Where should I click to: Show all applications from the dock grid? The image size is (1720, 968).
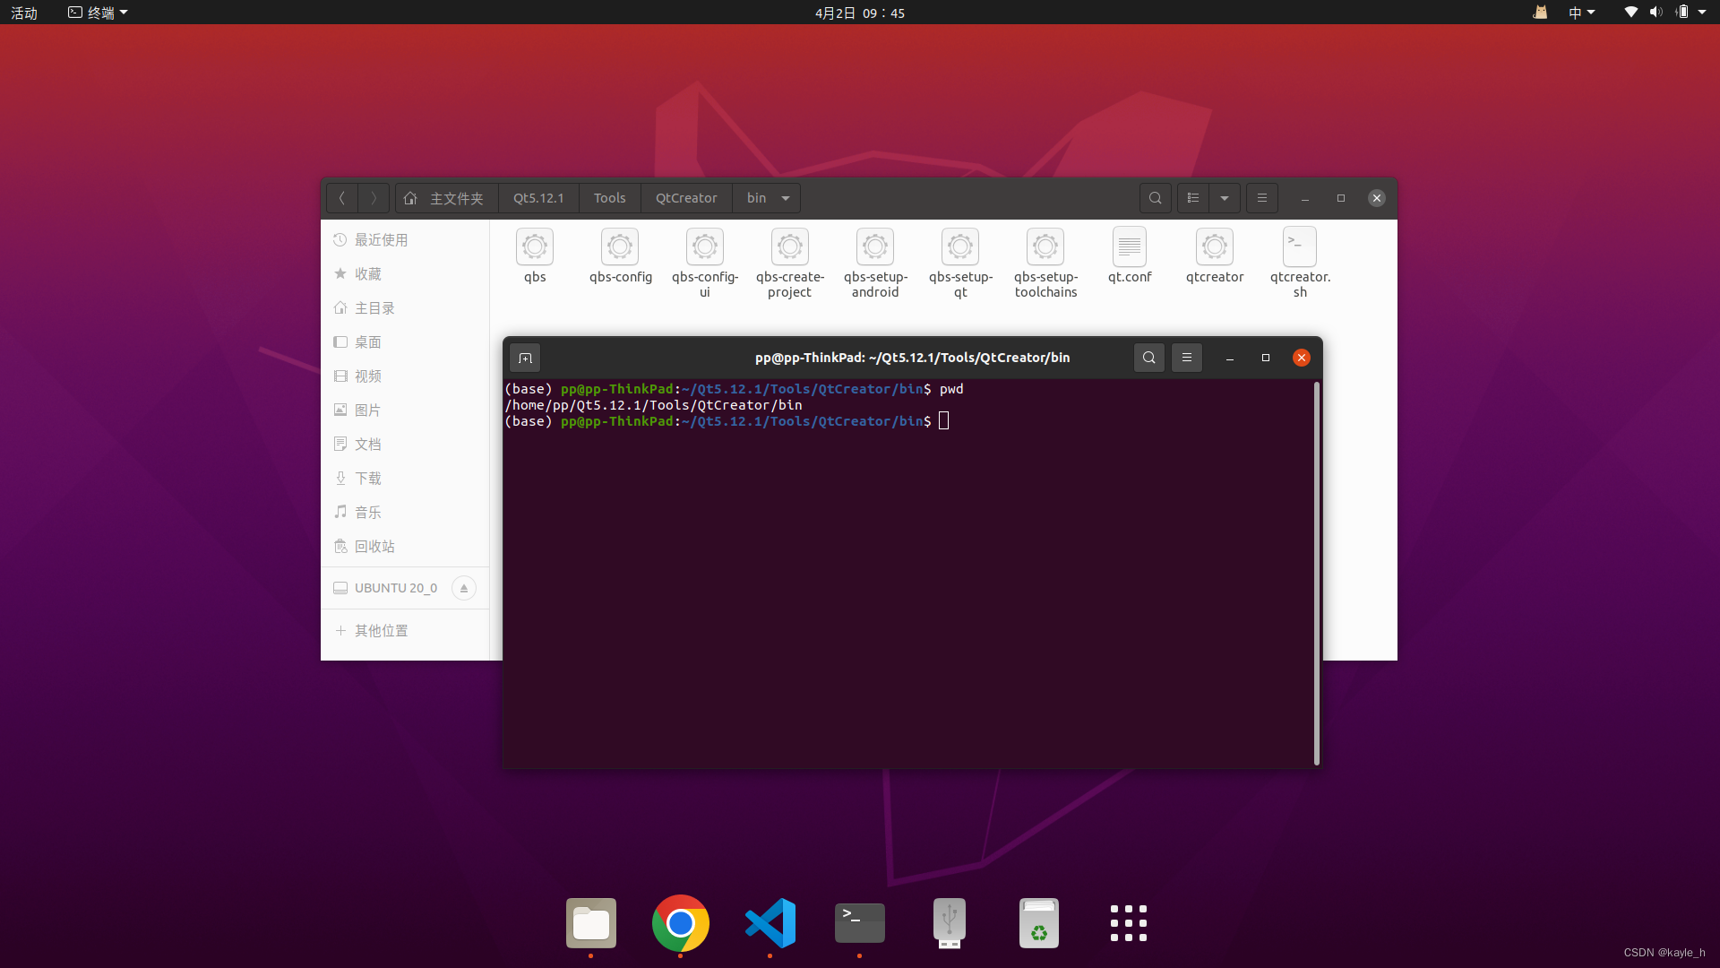1128,922
